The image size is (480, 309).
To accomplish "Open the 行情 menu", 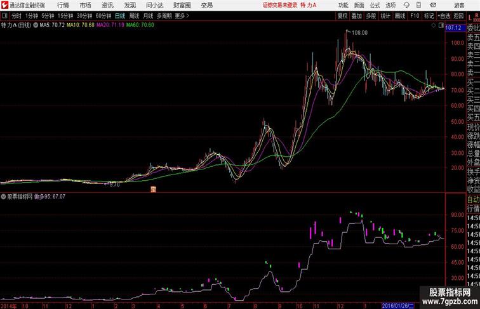I will coord(63,5).
